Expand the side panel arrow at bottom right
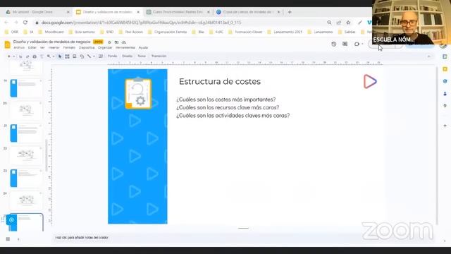451x254 pixels. pos(445,241)
